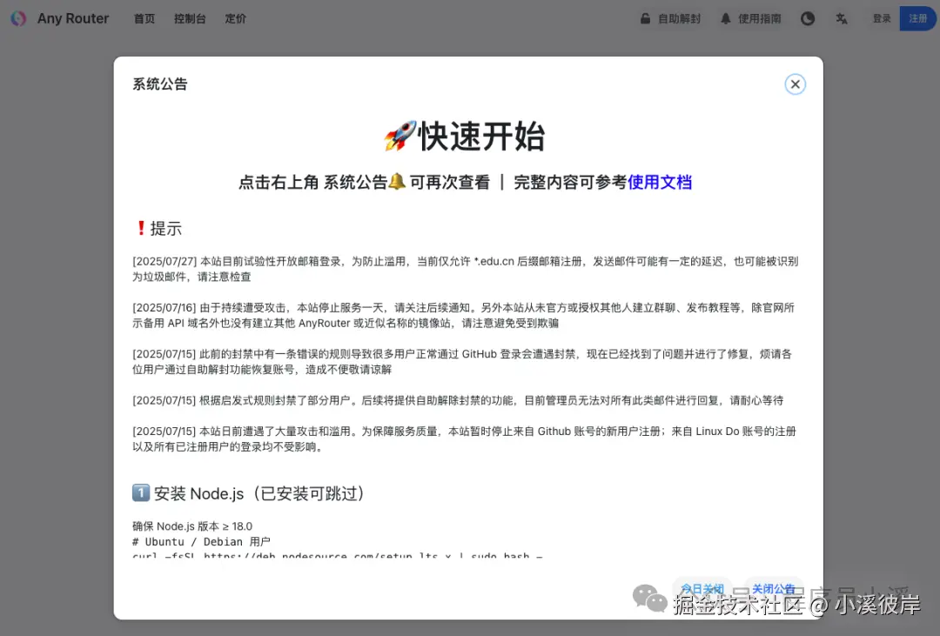Click the blue 注册 button
The width and height of the screenshot is (940, 636).
click(x=917, y=18)
